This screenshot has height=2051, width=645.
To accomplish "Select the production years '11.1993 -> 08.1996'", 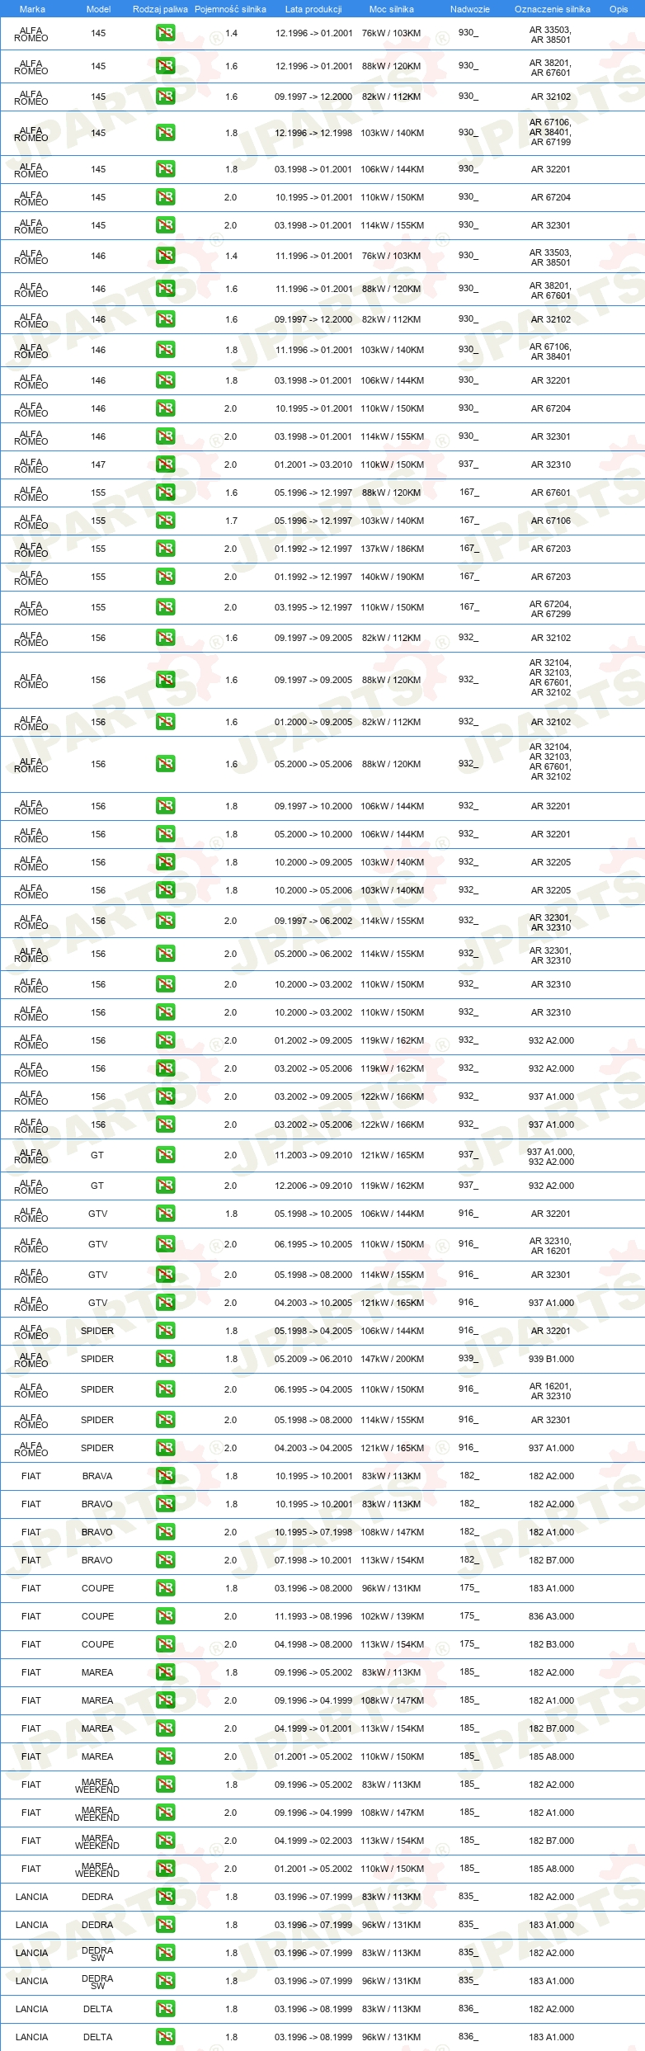I will point(313,1616).
